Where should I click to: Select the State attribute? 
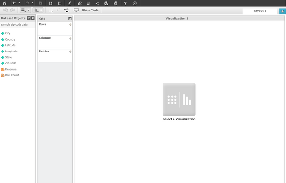[x=7, y=57]
